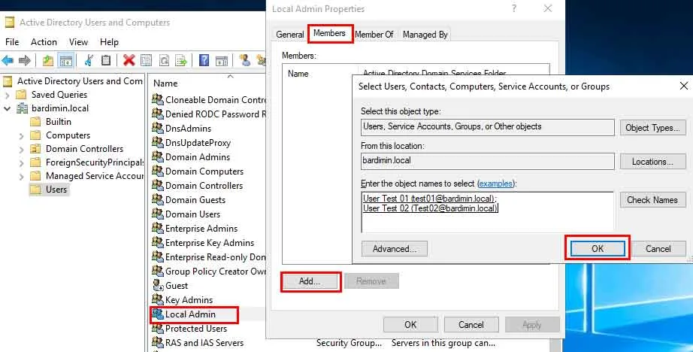Click the bardimin.local domain icon in tree
The image size is (693, 352).
point(22,108)
